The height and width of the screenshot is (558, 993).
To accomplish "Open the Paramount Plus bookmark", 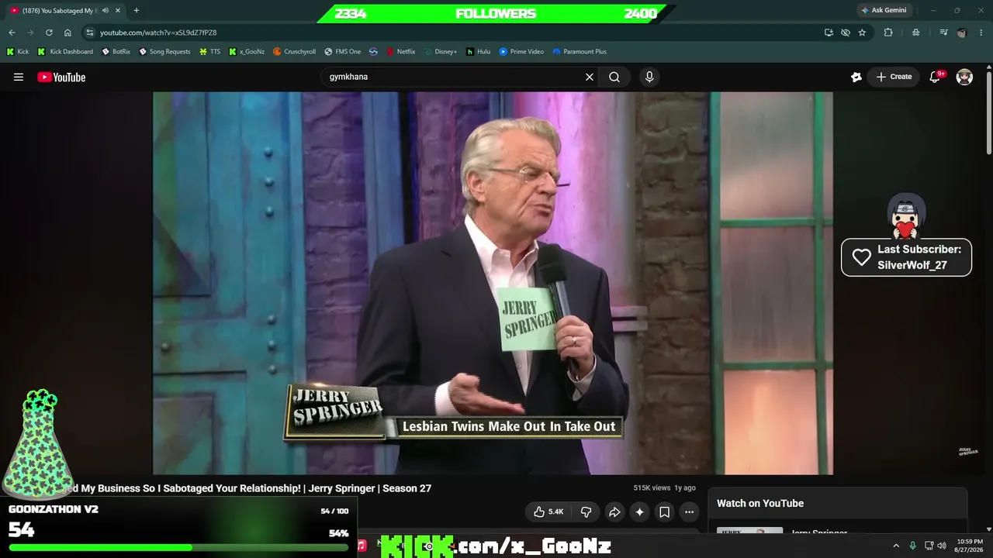I will 580,52.
